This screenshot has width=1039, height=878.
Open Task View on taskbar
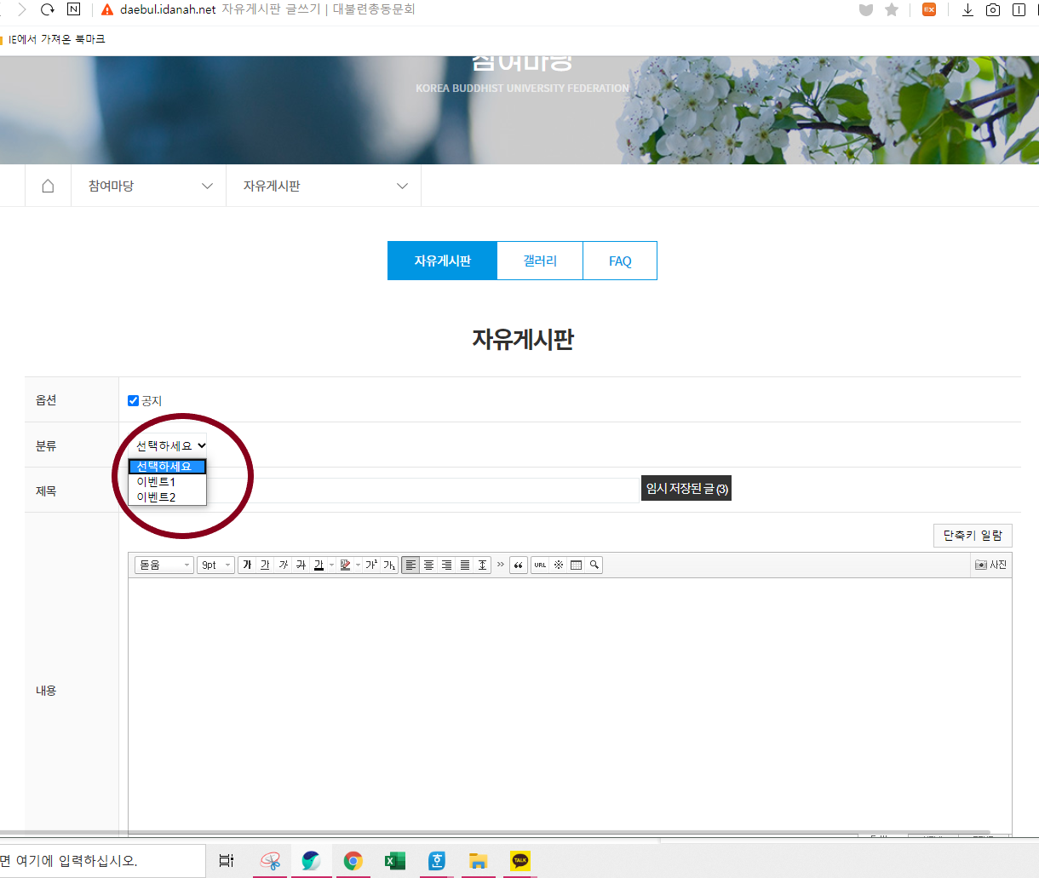pos(226,861)
